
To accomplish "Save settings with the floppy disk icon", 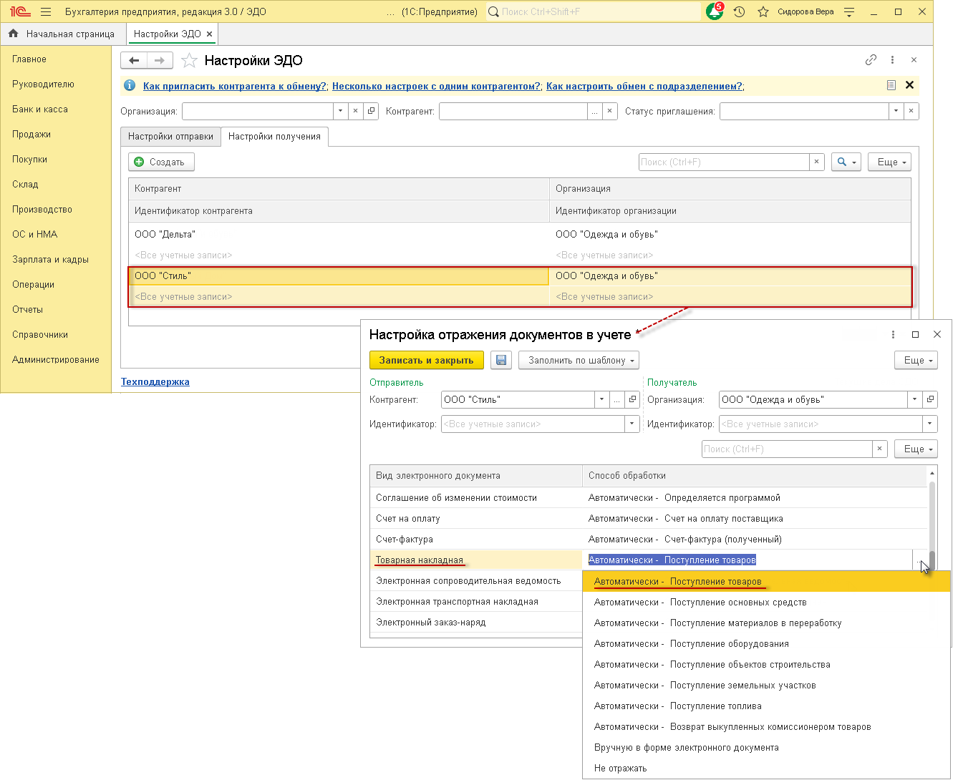I will pyautogui.click(x=501, y=360).
